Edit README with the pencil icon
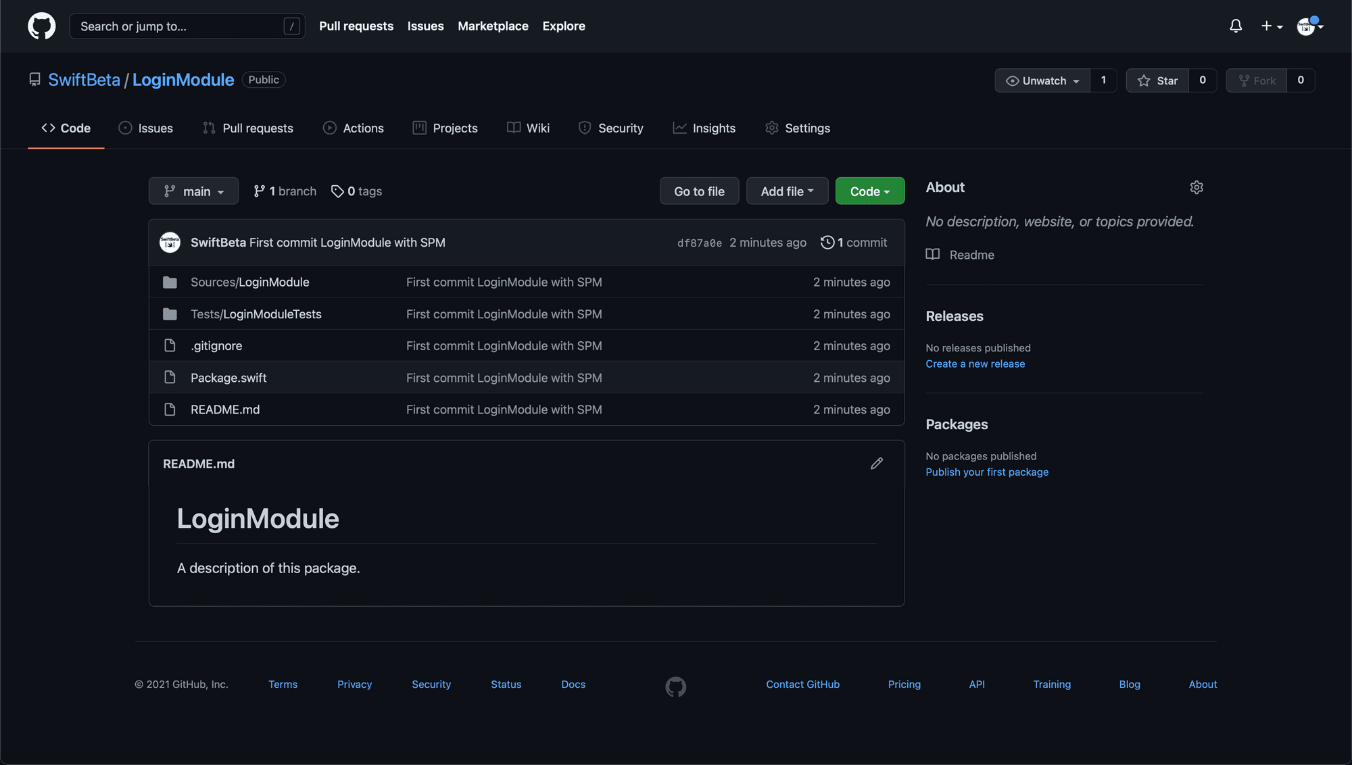The height and width of the screenshot is (765, 1352). [x=877, y=464]
